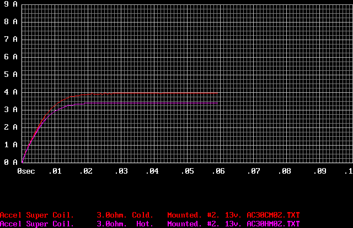The width and height of the screenshot is (353, 228).
Task: Click the 8 A y-axis label
Action: pos(10,21)
